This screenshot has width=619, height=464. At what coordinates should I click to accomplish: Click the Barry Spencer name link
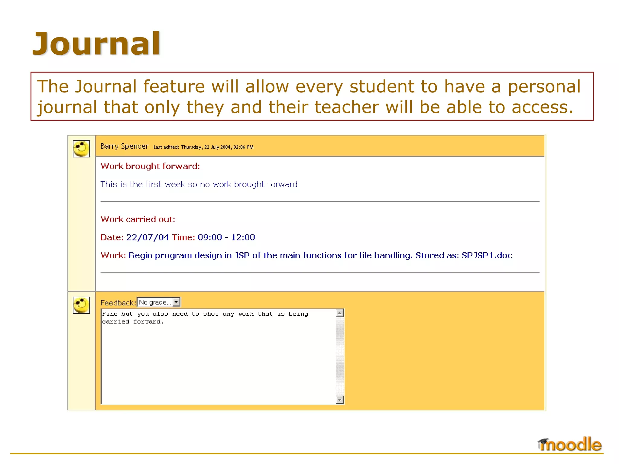[124, 147]
